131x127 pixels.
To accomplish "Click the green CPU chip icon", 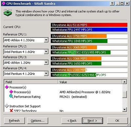I will click(8, 13).
